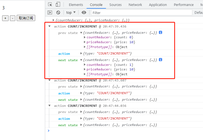Expand priceReducer under prev state of first action
203x140 pixels.
(84, 42)
